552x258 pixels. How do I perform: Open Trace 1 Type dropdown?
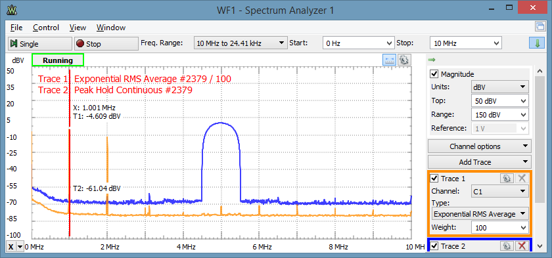480,214
